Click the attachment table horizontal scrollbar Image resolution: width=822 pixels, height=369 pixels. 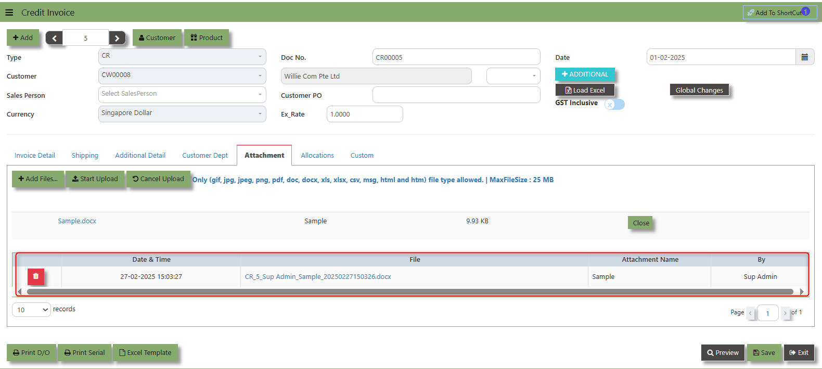click(410, 291)
